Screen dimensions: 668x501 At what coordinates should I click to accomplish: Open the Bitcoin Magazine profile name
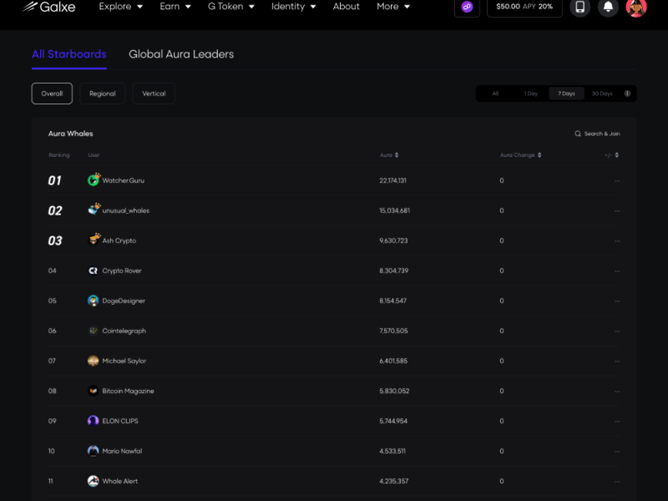tap(128, 391)
